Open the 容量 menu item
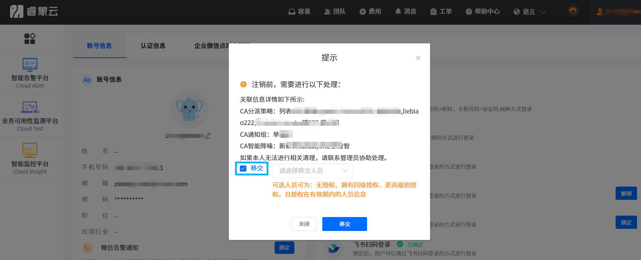641x260 pixels. tap(300, 11)
